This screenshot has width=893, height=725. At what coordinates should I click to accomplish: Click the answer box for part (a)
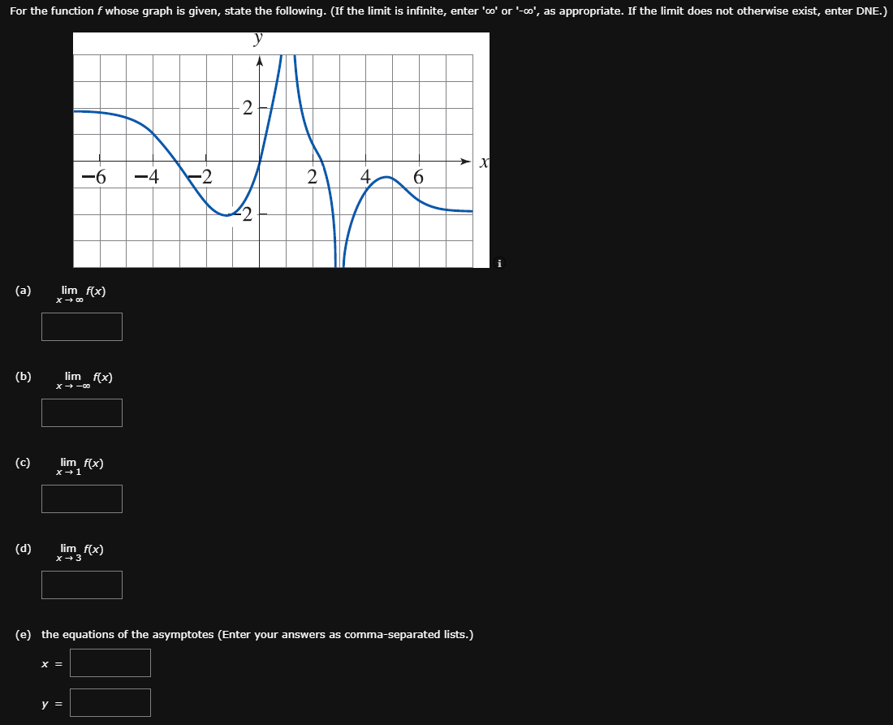(81, 326)
